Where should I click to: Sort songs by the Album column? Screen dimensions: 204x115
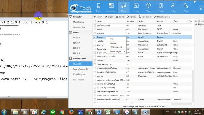click(160, 21)
